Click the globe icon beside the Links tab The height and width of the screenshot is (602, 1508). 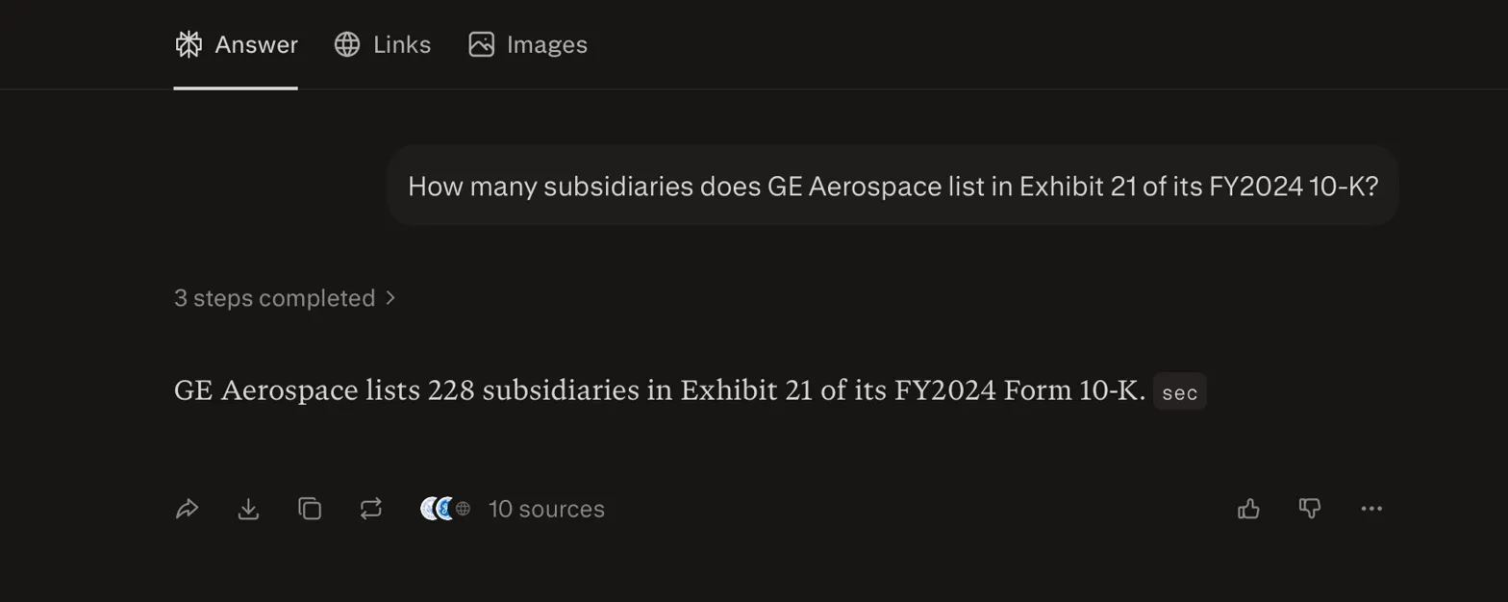[345, 43]
